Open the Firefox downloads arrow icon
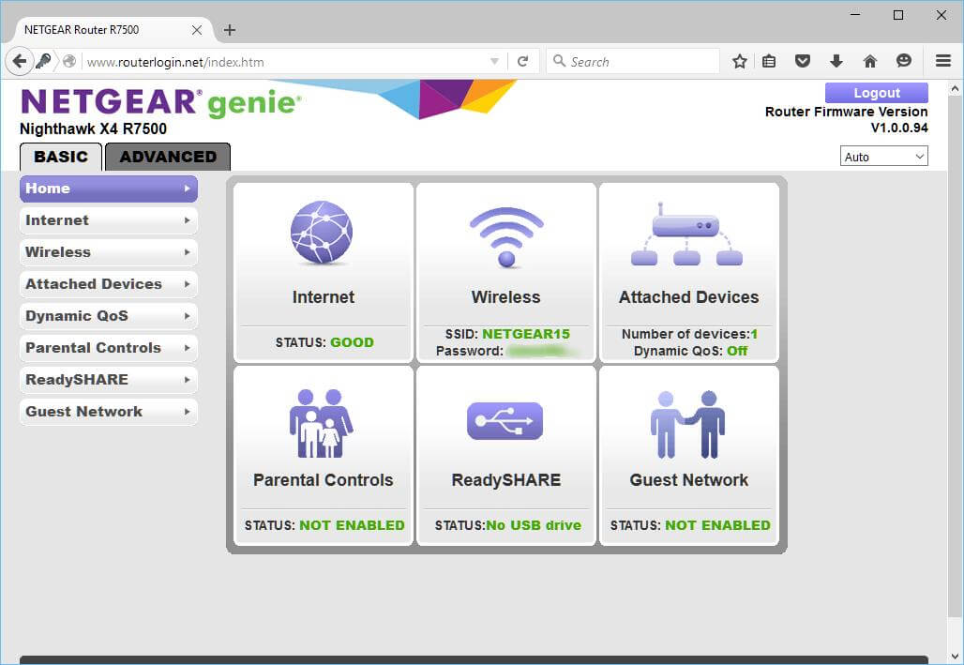This screenshot has height=665, width=964. [836, 62]
